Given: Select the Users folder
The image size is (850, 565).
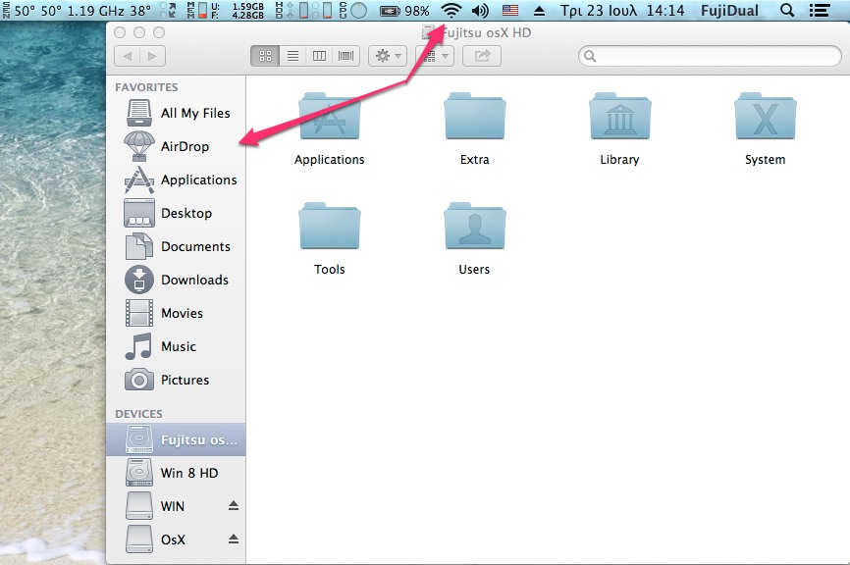Looking at the screenshot, I should coord(475,239).
